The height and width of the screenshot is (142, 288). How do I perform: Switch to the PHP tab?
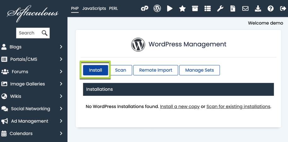[x=75, y=8]
